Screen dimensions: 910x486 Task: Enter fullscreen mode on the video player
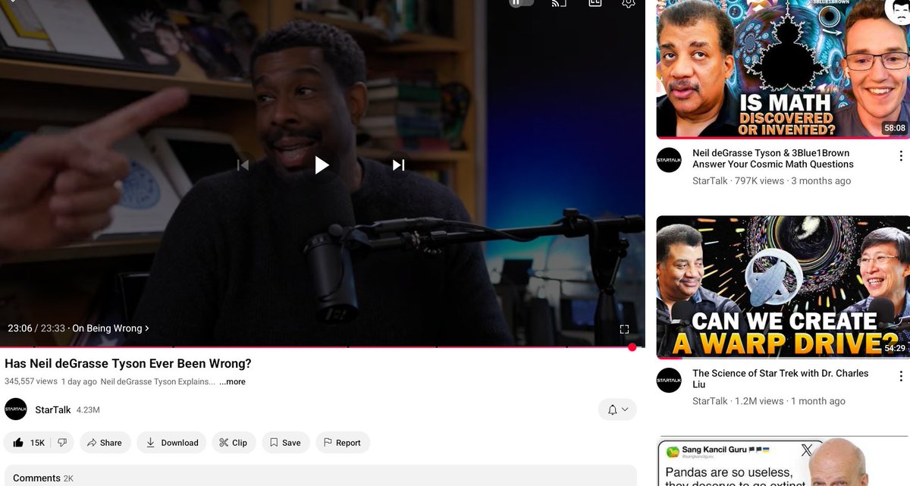[x=624, y=329]
